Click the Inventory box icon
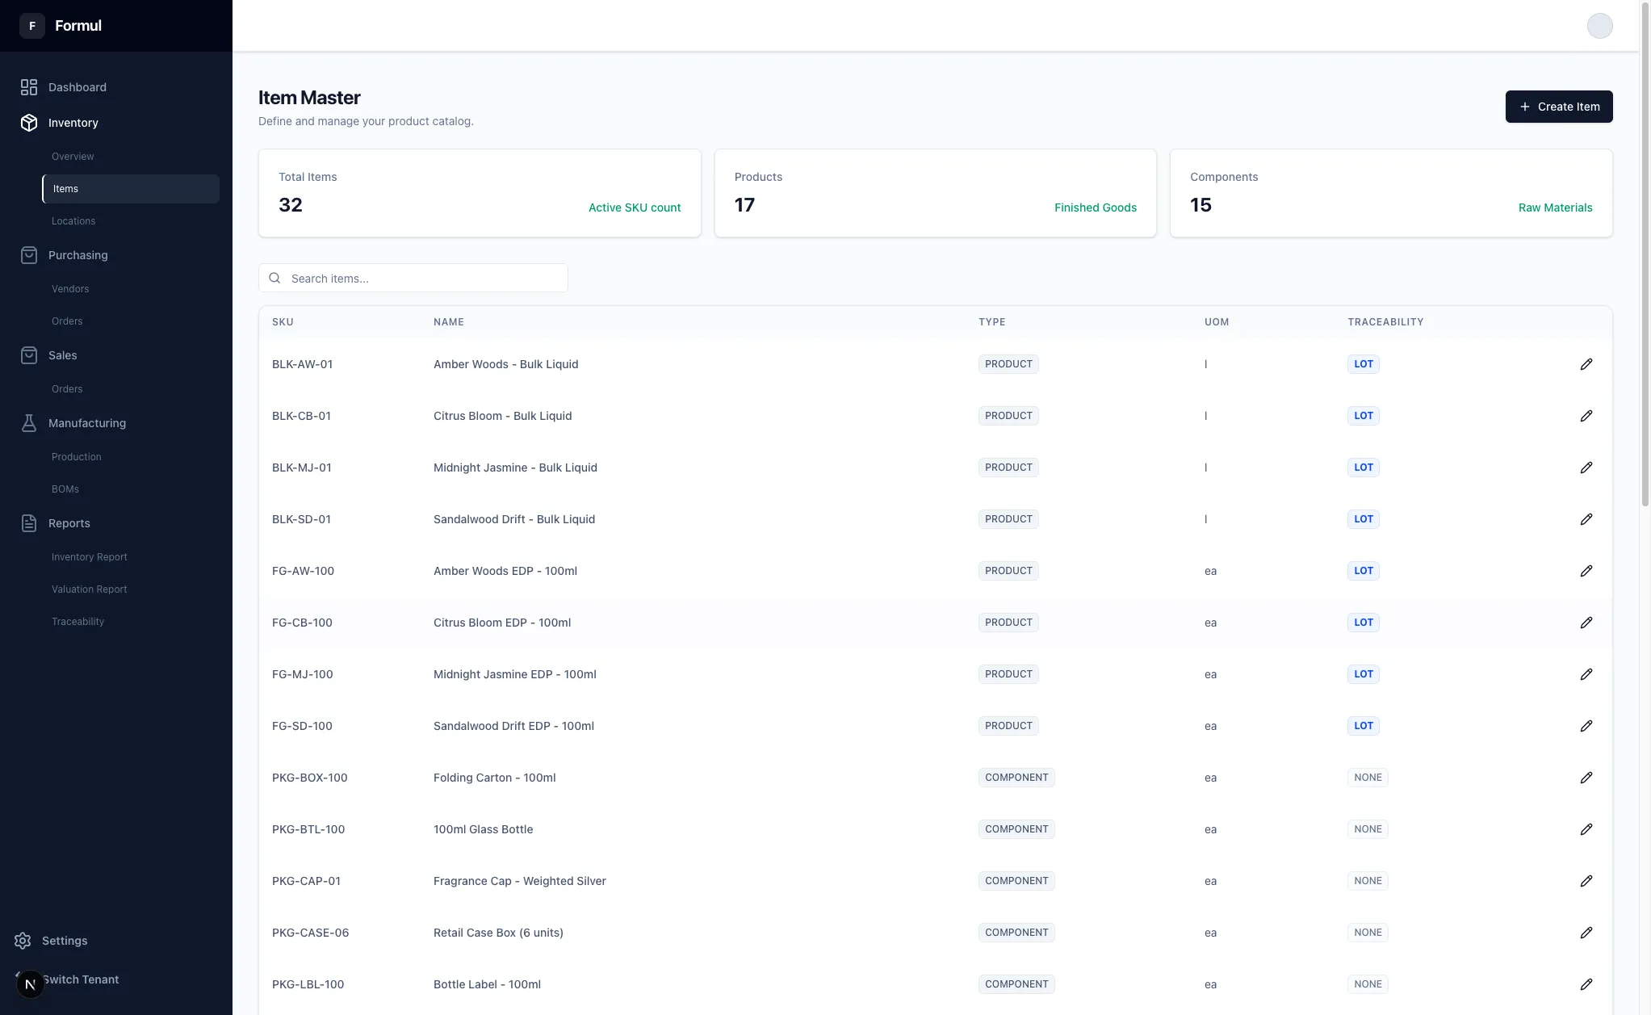Viewport: 1651px width, 1015px height. tap(29, 123)
